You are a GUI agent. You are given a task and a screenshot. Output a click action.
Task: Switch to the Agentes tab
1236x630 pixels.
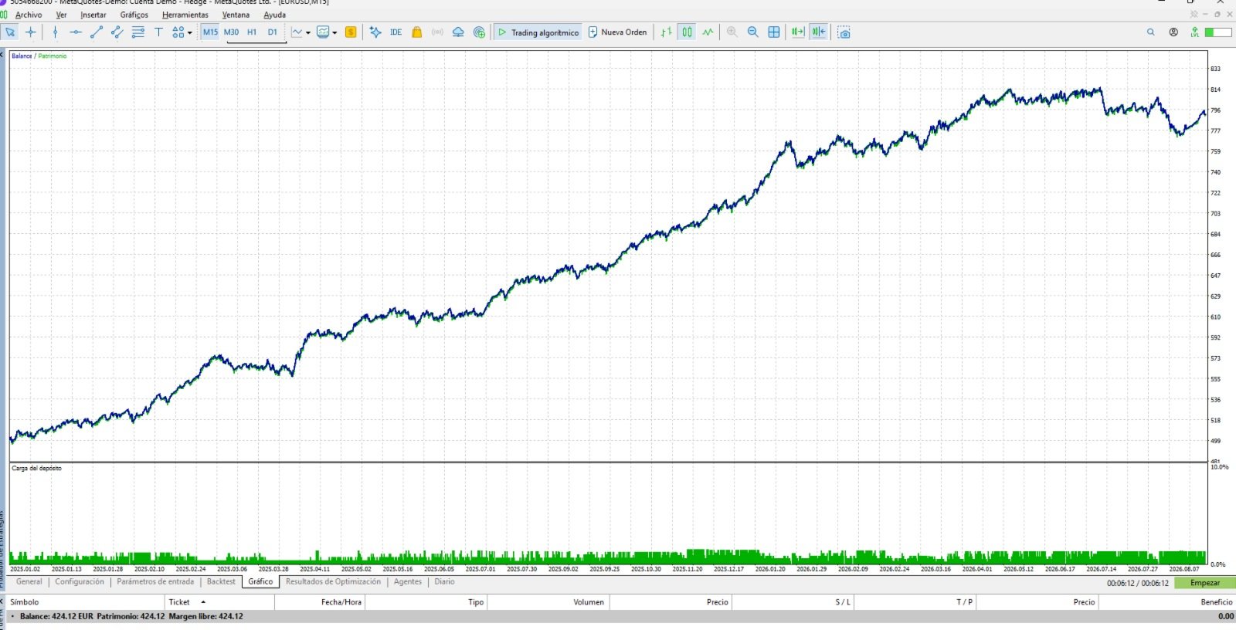tap(408, 581)
